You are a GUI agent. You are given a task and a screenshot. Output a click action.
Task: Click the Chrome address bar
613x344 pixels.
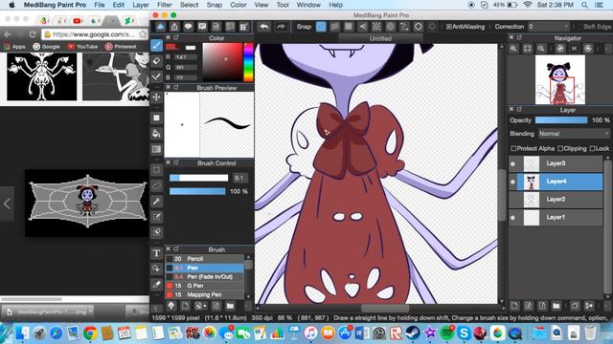pos(95,34)
